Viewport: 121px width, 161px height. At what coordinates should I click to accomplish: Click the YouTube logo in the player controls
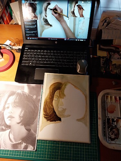point(82,40)
